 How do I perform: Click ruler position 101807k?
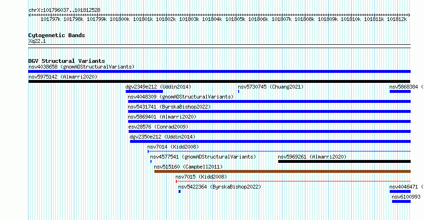pos(282,19)
